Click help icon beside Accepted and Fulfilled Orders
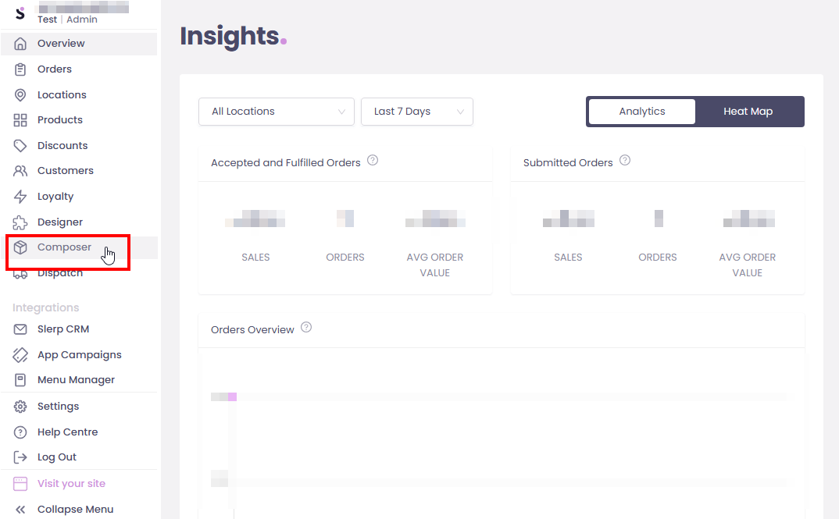The width and height of the screenshot is (839, 519). pos(373,161)
